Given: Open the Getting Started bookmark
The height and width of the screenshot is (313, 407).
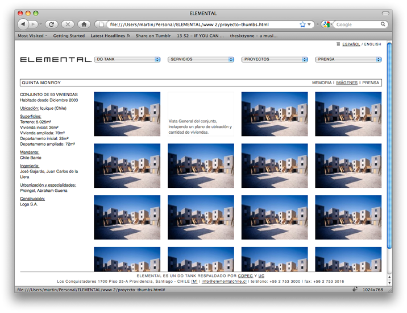Looking at the screenshot, I should (x=69, y=36).
